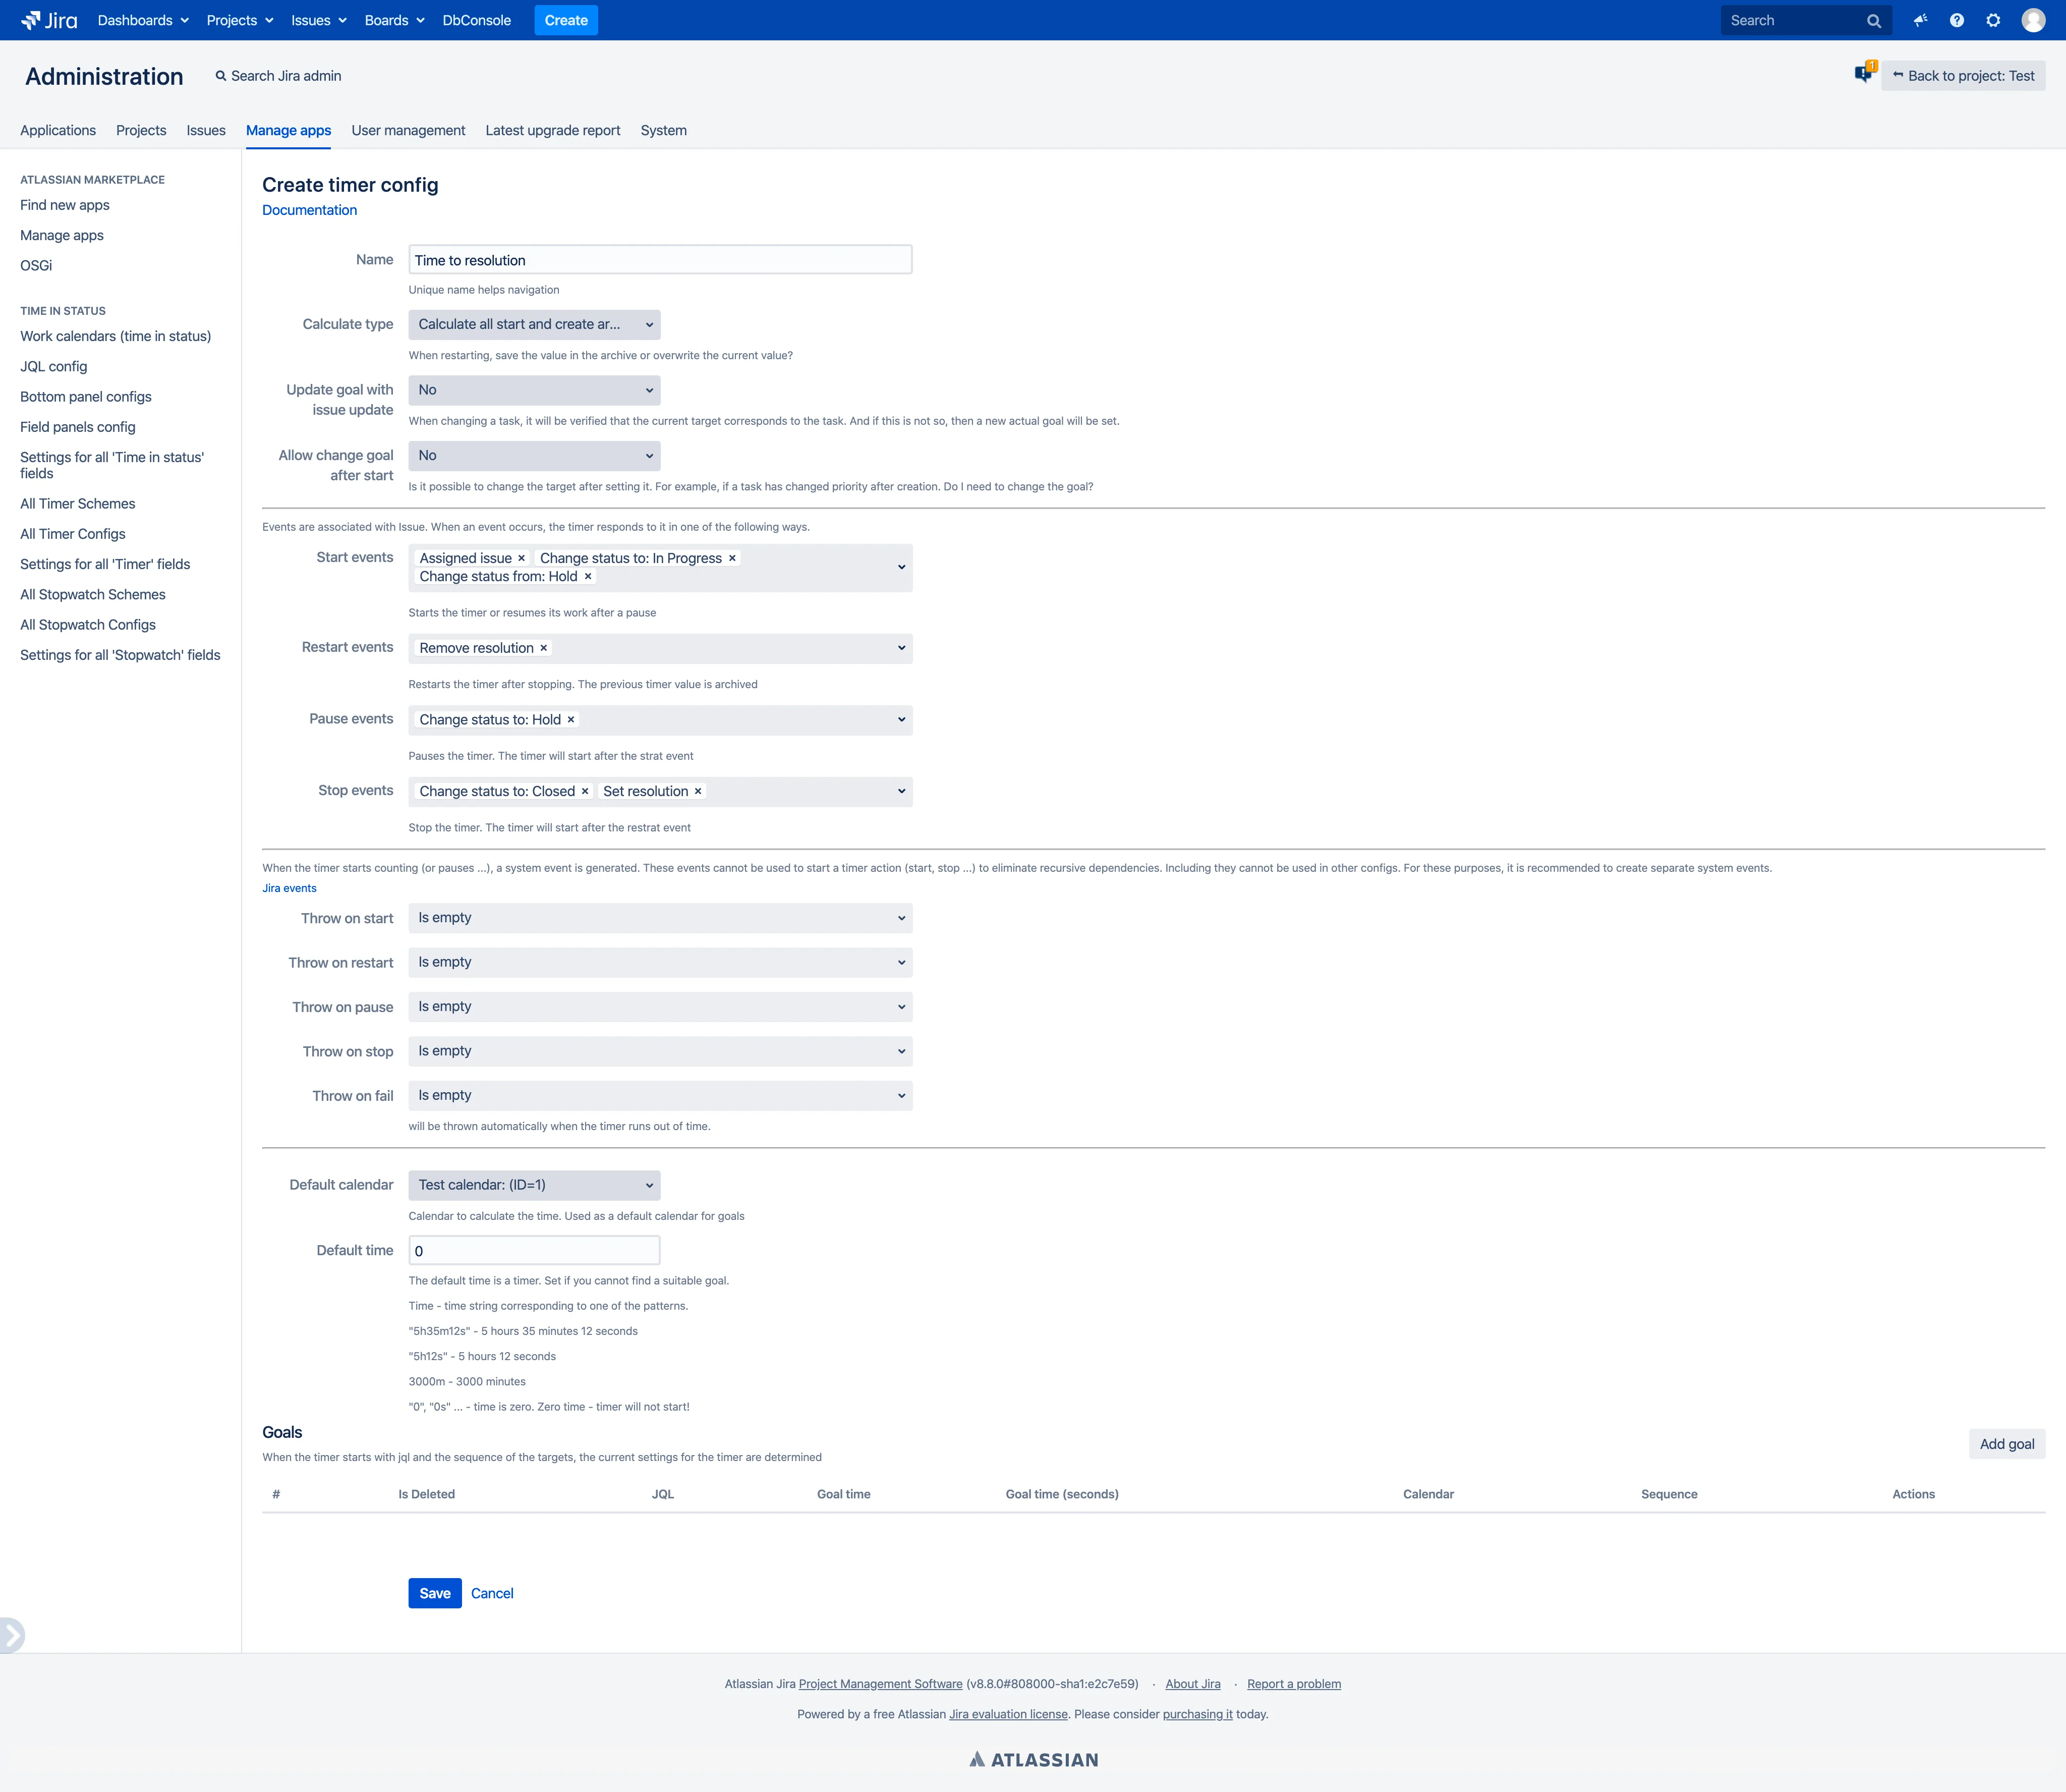Open the feedback megaphone icon
This screenshot has width=2066, height=1792.
(x=1920, y=20)
